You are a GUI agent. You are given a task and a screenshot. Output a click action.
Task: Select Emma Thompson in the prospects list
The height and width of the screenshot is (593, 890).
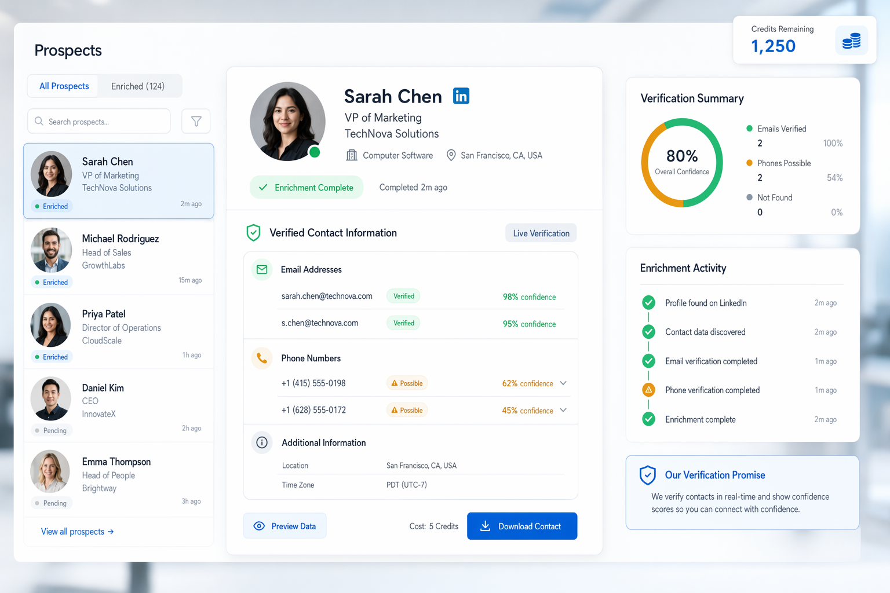pos(119,479)
